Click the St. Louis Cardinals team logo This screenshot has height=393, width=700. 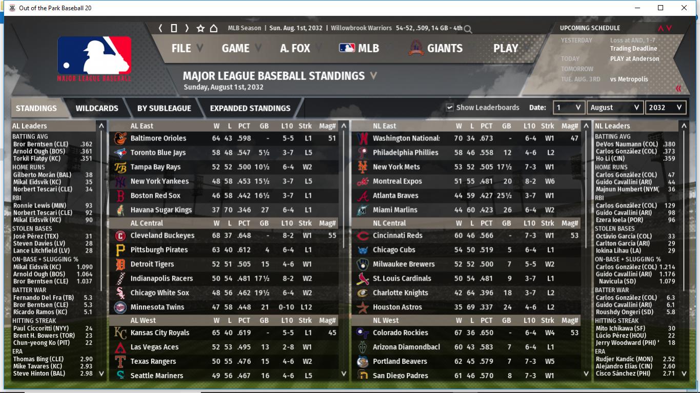point(363,279)
